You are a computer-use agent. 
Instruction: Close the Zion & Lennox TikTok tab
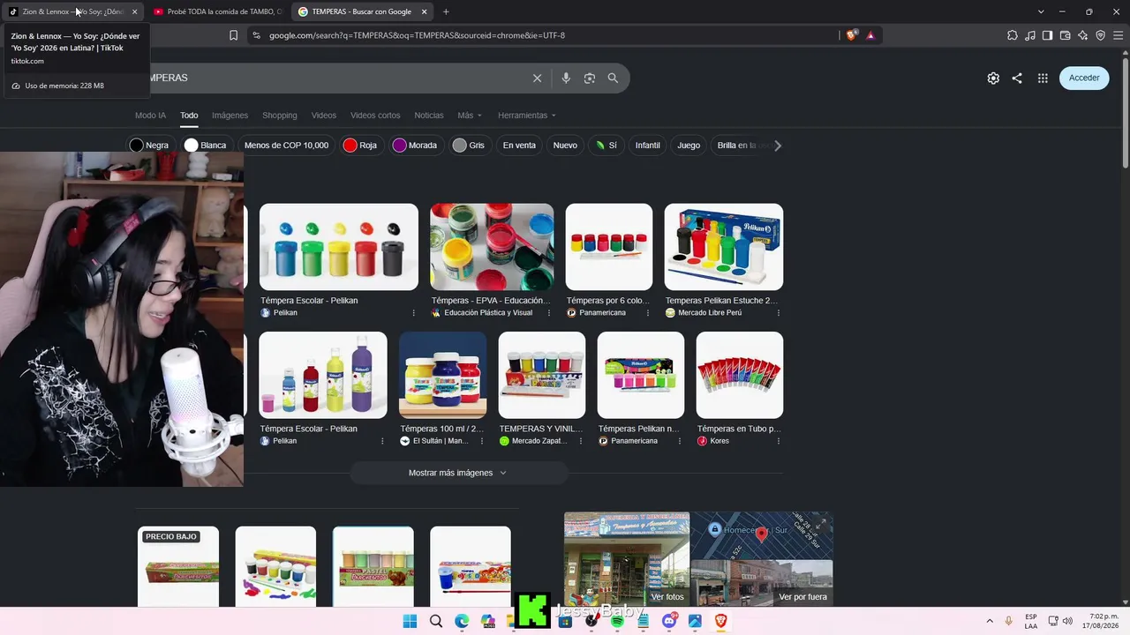(x=134, y=11)
